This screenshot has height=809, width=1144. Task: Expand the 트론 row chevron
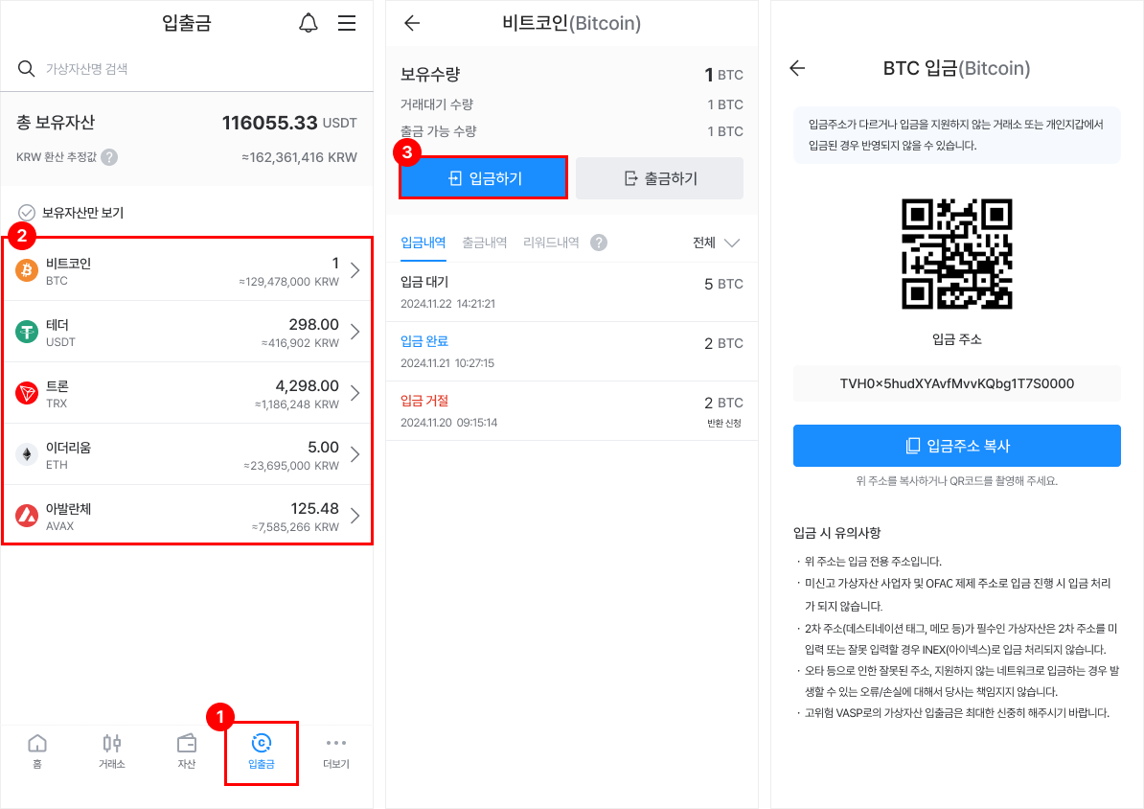coord(355,393)
